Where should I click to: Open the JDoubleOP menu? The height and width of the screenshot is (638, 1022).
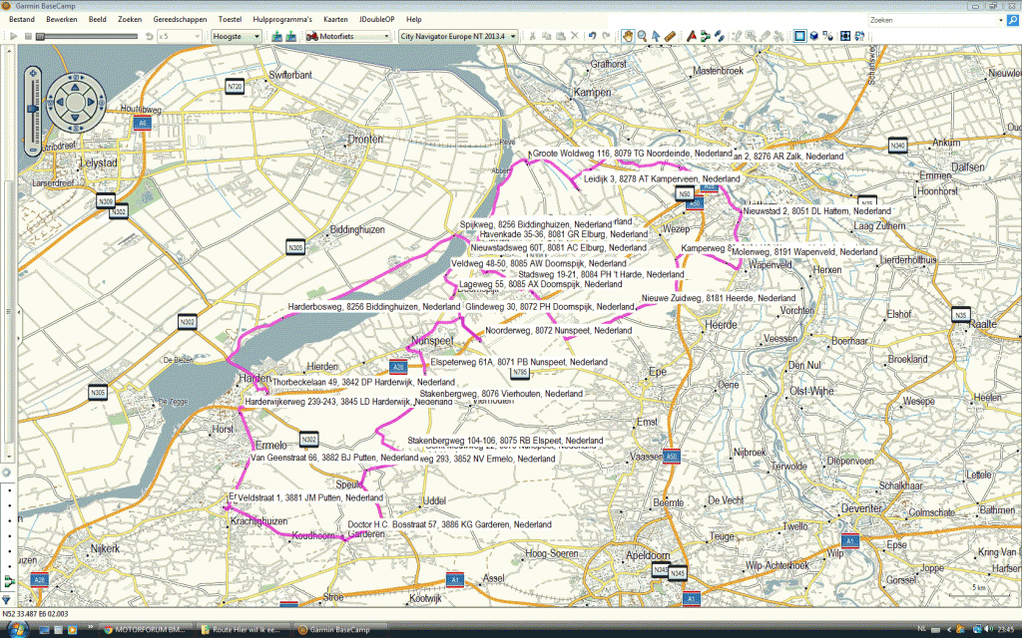click(376, 20)
